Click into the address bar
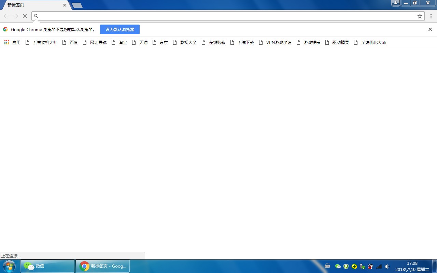Screen dimensions: 437x273 click(x=225, y=16)
